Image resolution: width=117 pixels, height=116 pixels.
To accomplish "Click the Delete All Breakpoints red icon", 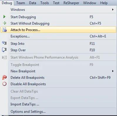I will (x=4, y=77).
